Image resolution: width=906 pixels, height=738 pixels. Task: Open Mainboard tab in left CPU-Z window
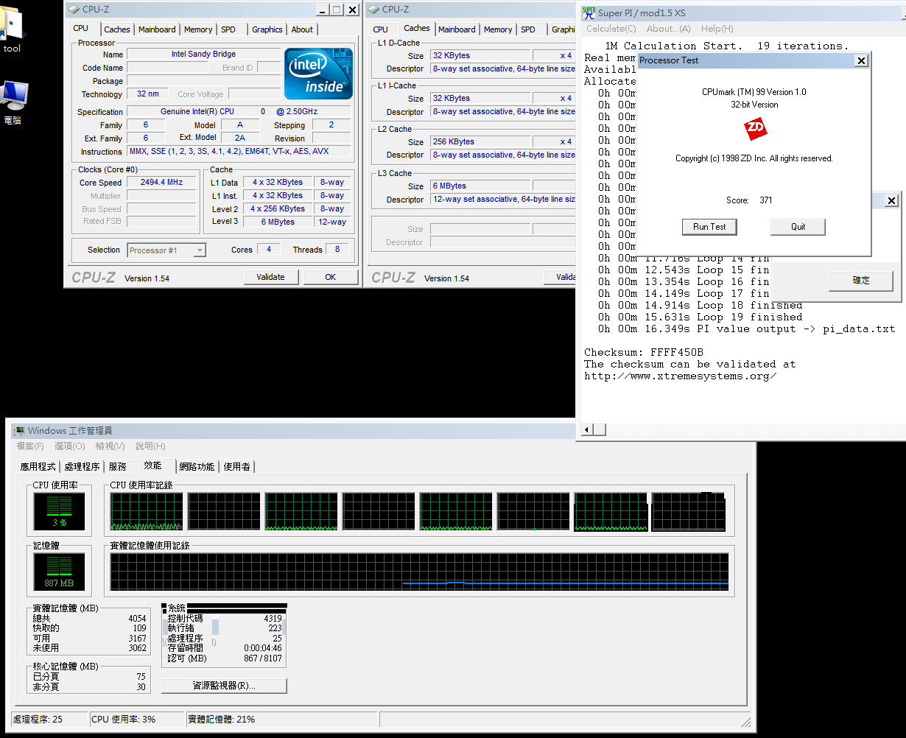157,29
